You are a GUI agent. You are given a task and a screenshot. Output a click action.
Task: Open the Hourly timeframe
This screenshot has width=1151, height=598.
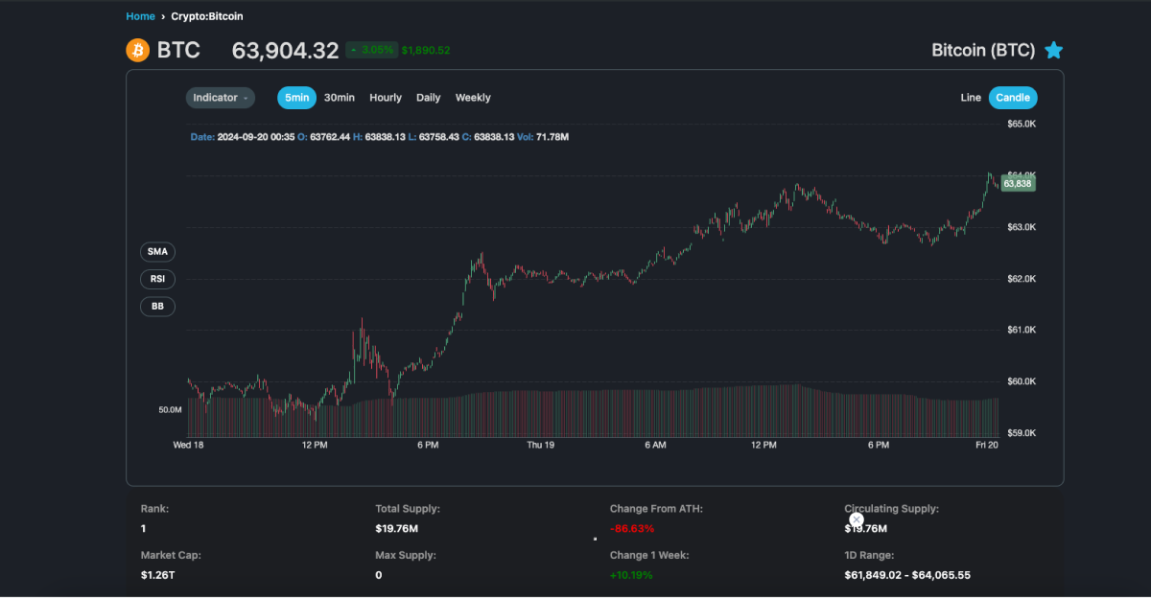pyautogui.click(x=386, y=97)
